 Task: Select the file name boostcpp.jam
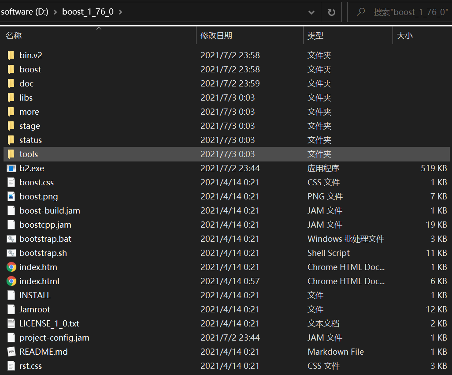tap(45, 225)
